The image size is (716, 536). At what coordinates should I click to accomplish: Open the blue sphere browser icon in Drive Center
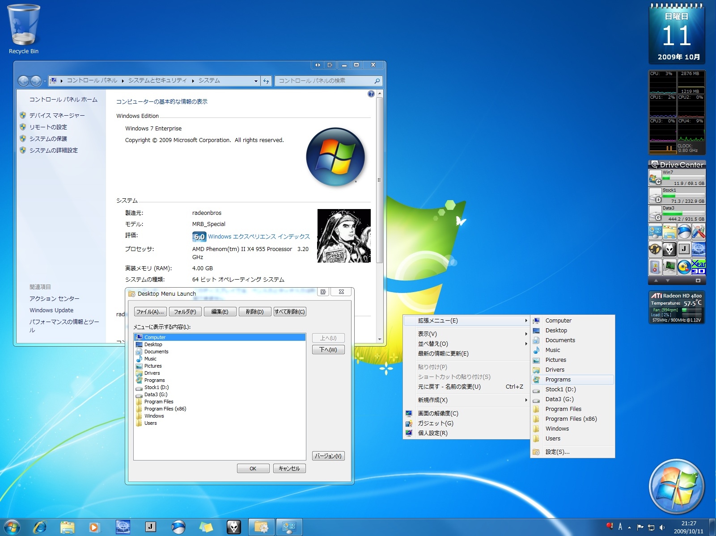pyautogui.click(x=684, y=231)
